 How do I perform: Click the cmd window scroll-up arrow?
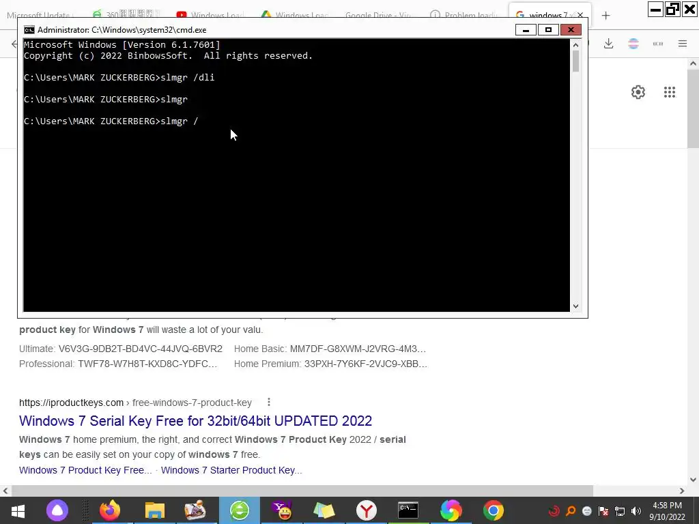pyautogui.click(x=575, y=44)
